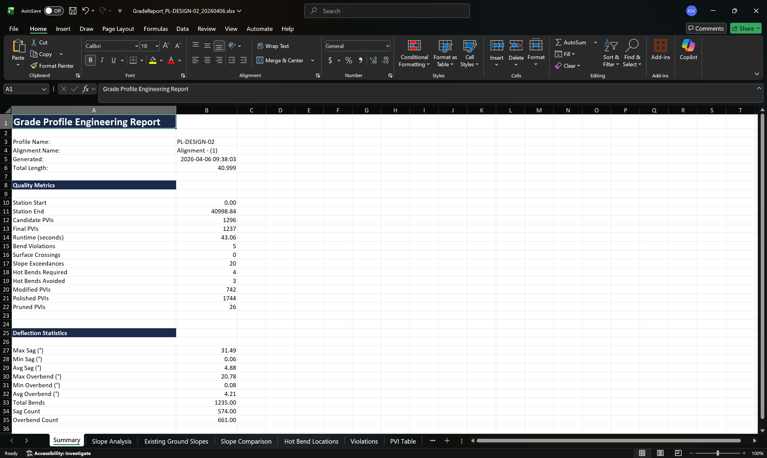This screenshot has width=767, height=458.
Task: Switch to Page Break Preview view
Action: pos(678,453)
